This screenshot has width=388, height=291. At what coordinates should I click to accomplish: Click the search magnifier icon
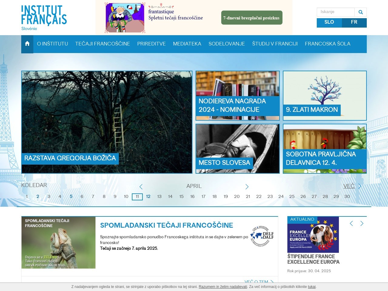(x=360, y=12)
